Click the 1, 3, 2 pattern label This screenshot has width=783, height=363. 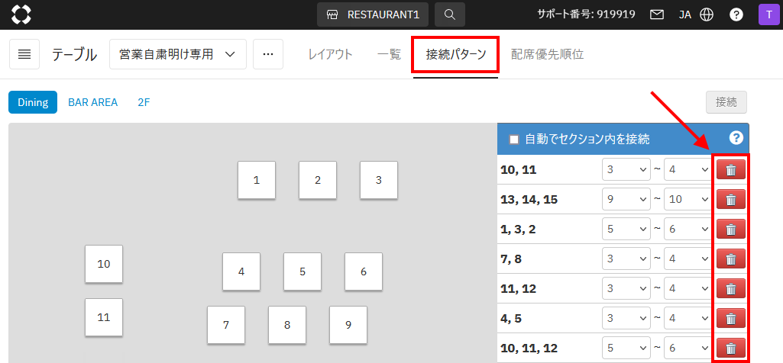[x=517, y=230]
